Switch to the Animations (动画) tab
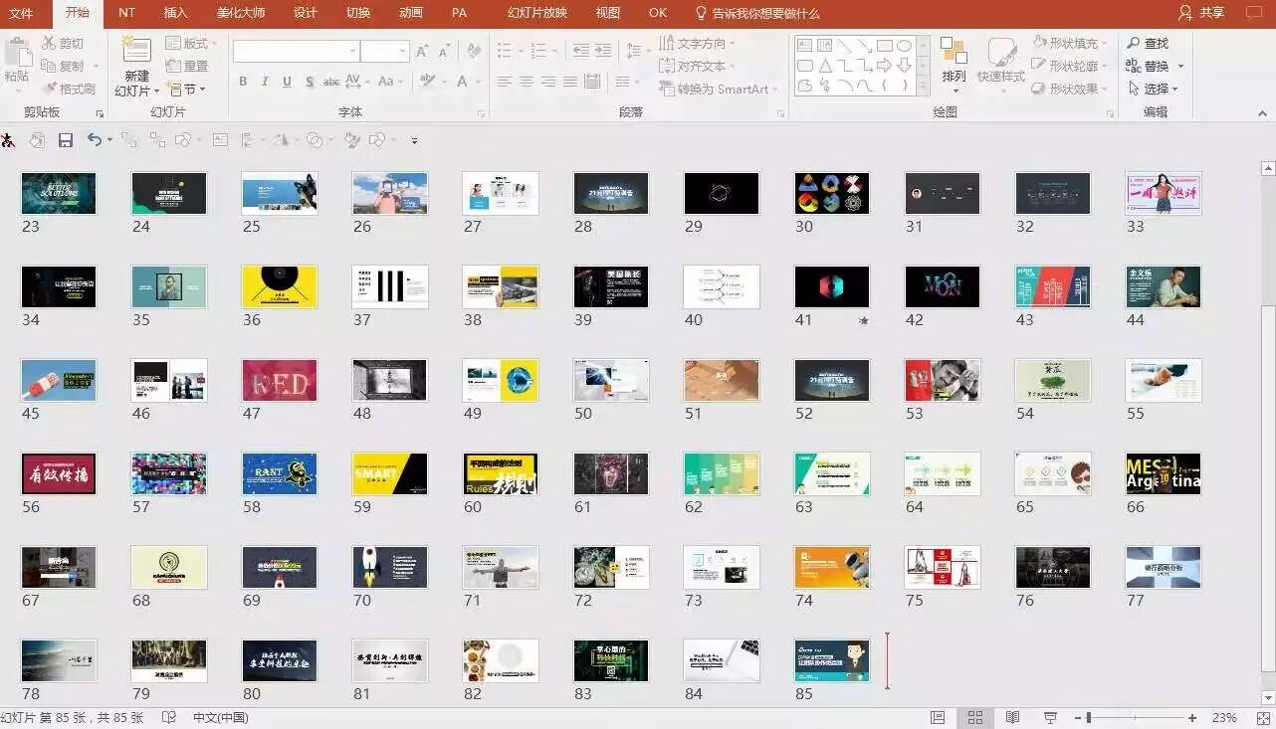Viewport: 1276px width, 729px height. [410, 13]
